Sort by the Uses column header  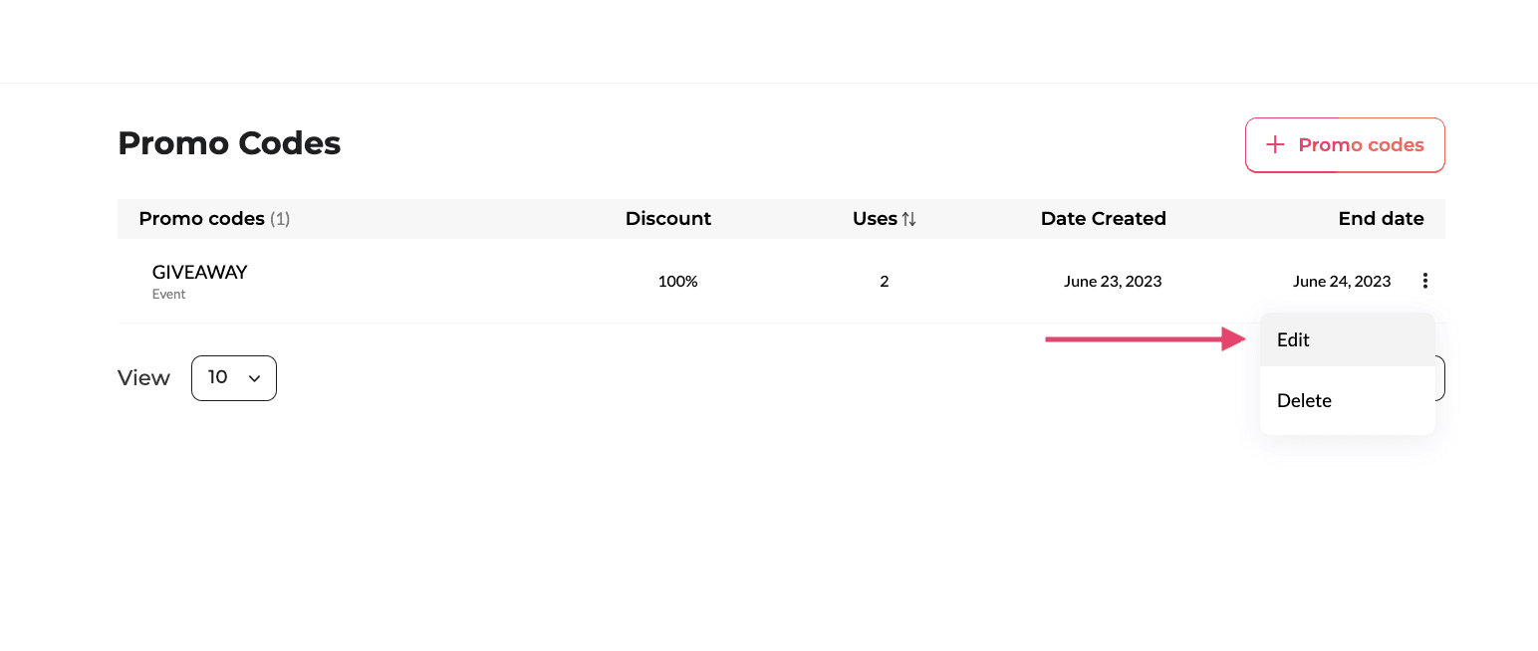(x=875, y=219)
